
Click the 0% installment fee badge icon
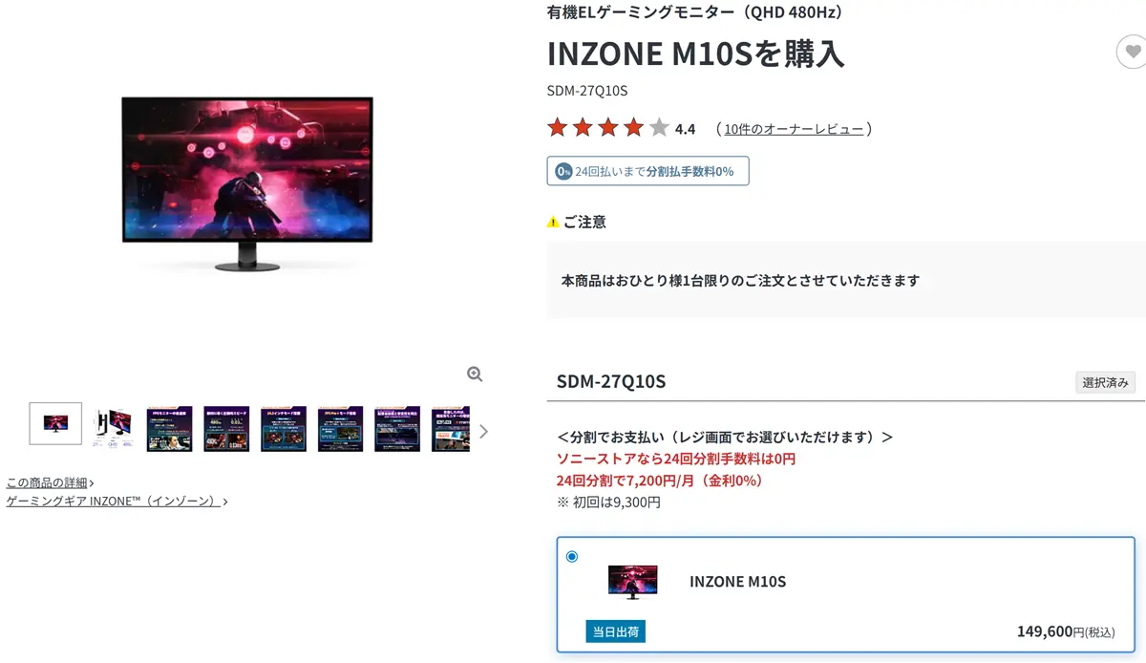[x=563, y=171]
